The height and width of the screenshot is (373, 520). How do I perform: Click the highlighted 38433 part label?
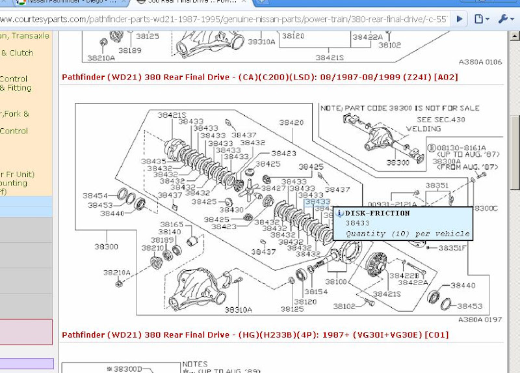point(318,202)
